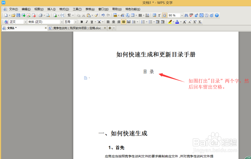
Task: Click the Redo arrow
Action: (108, 15)
